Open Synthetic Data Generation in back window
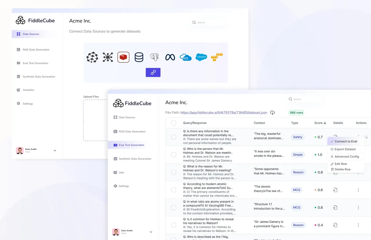 click(x=36, y=77)
